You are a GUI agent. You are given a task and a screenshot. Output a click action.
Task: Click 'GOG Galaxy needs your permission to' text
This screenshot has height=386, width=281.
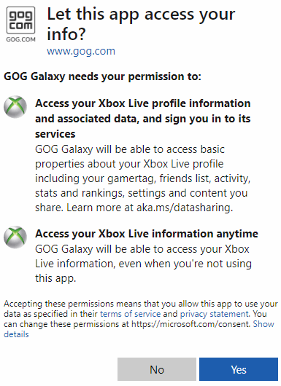pyautogui.click(x=103, y=76)
